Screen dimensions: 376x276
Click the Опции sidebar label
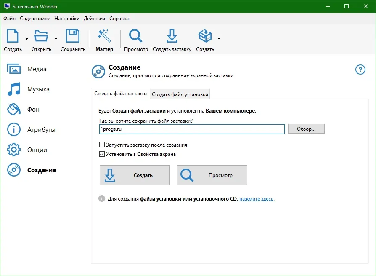pyautogui.click(x=37, y=150)
